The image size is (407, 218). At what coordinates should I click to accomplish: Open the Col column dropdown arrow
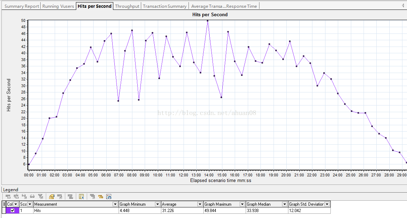tap(16, 204)
